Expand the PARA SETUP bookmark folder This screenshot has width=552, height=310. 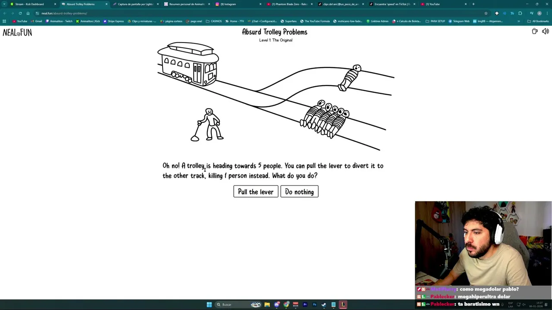click(436, 21)
